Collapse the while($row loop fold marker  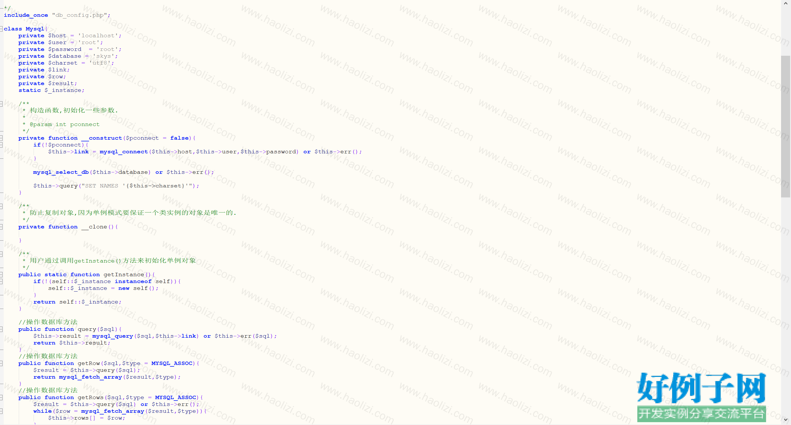point(1,411)
